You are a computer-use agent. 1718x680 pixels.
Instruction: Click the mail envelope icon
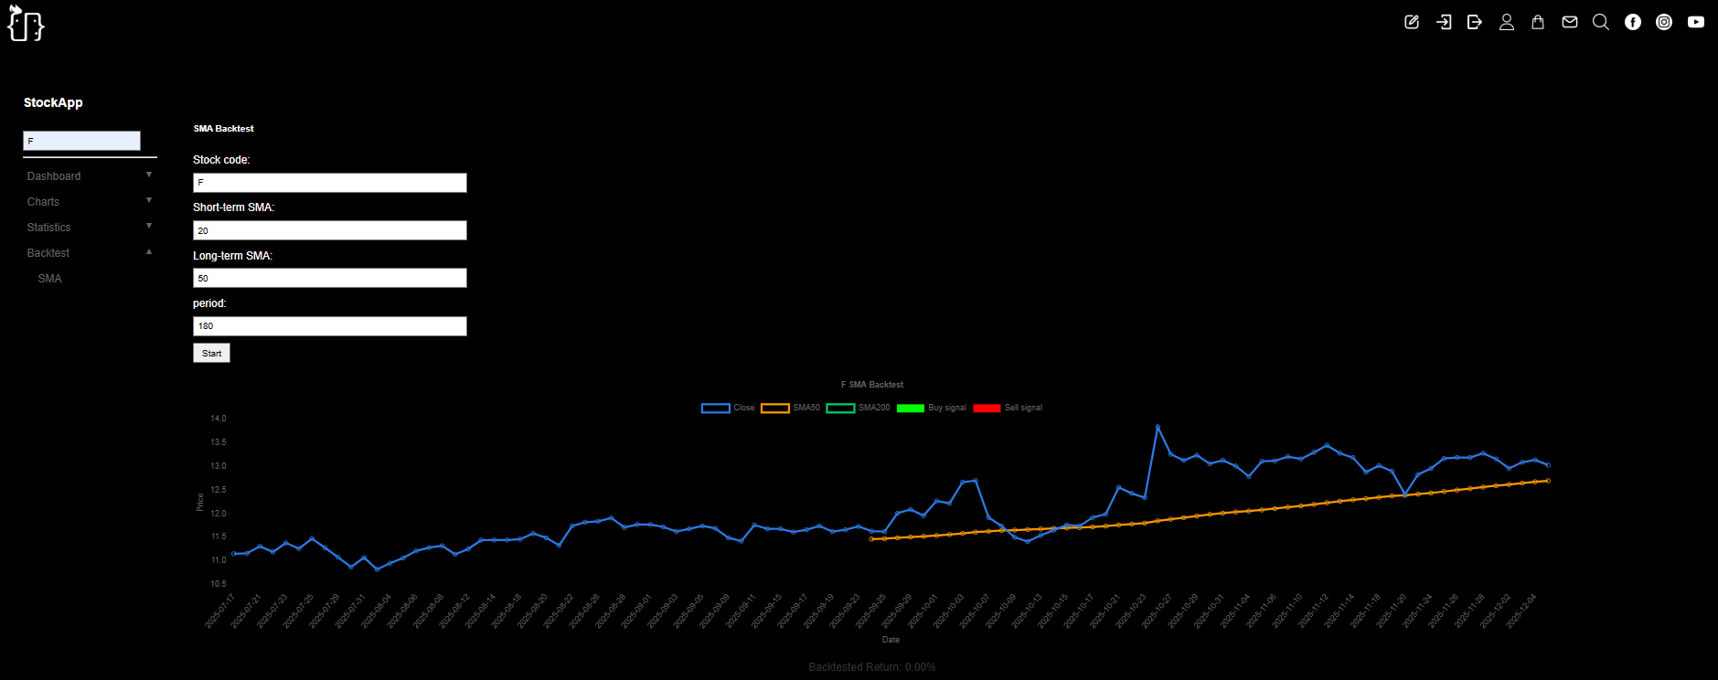click(x=1570, y=22)
